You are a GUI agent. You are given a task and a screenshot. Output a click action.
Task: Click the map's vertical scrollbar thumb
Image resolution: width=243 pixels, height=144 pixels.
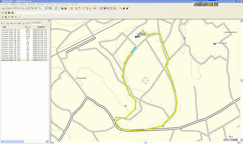pos(241,80)
